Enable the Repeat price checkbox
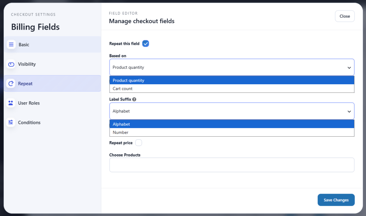Image resolution: width=366 pixels, height=216 pixels. pos(139,143)
